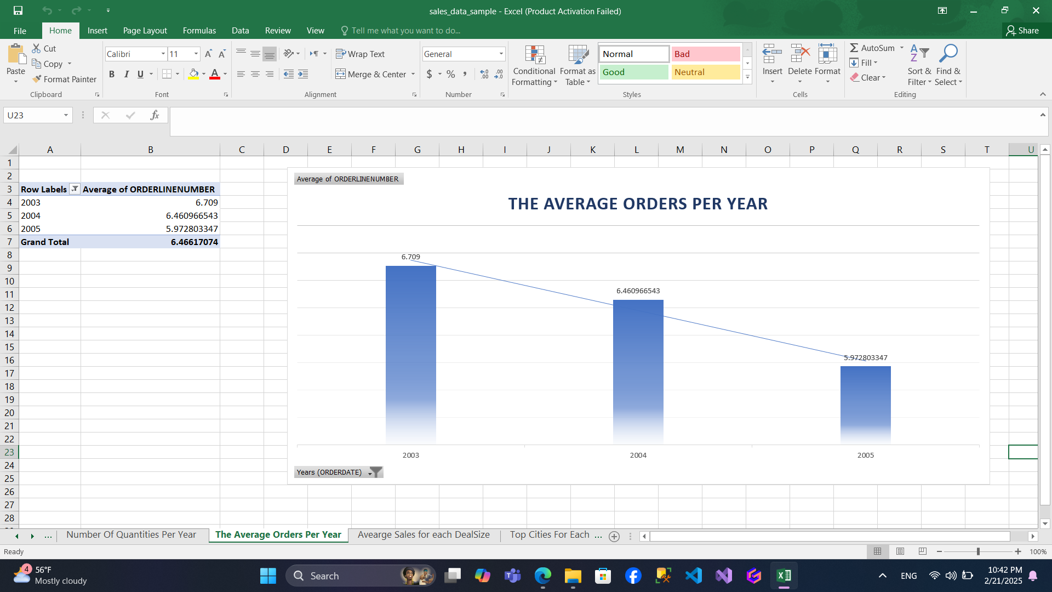Click Decrease Decimal icon
Viewport: 1052px width, 592px height.
[499, 74]
